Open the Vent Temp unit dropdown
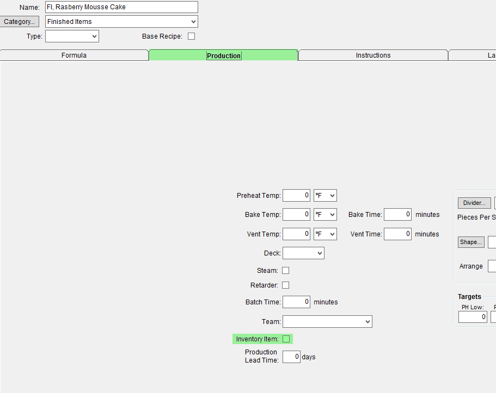 click(x=325, y=234)
